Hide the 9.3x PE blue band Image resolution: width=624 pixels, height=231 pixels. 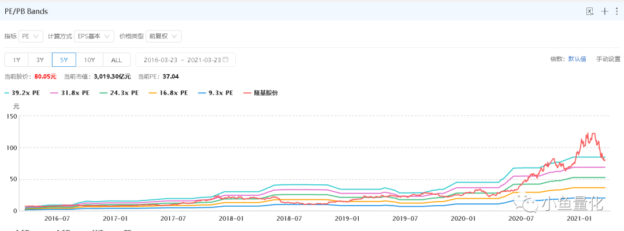click(216, 93)
